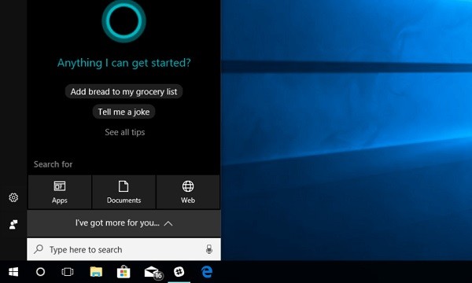Select the Apps search filter

60,192
